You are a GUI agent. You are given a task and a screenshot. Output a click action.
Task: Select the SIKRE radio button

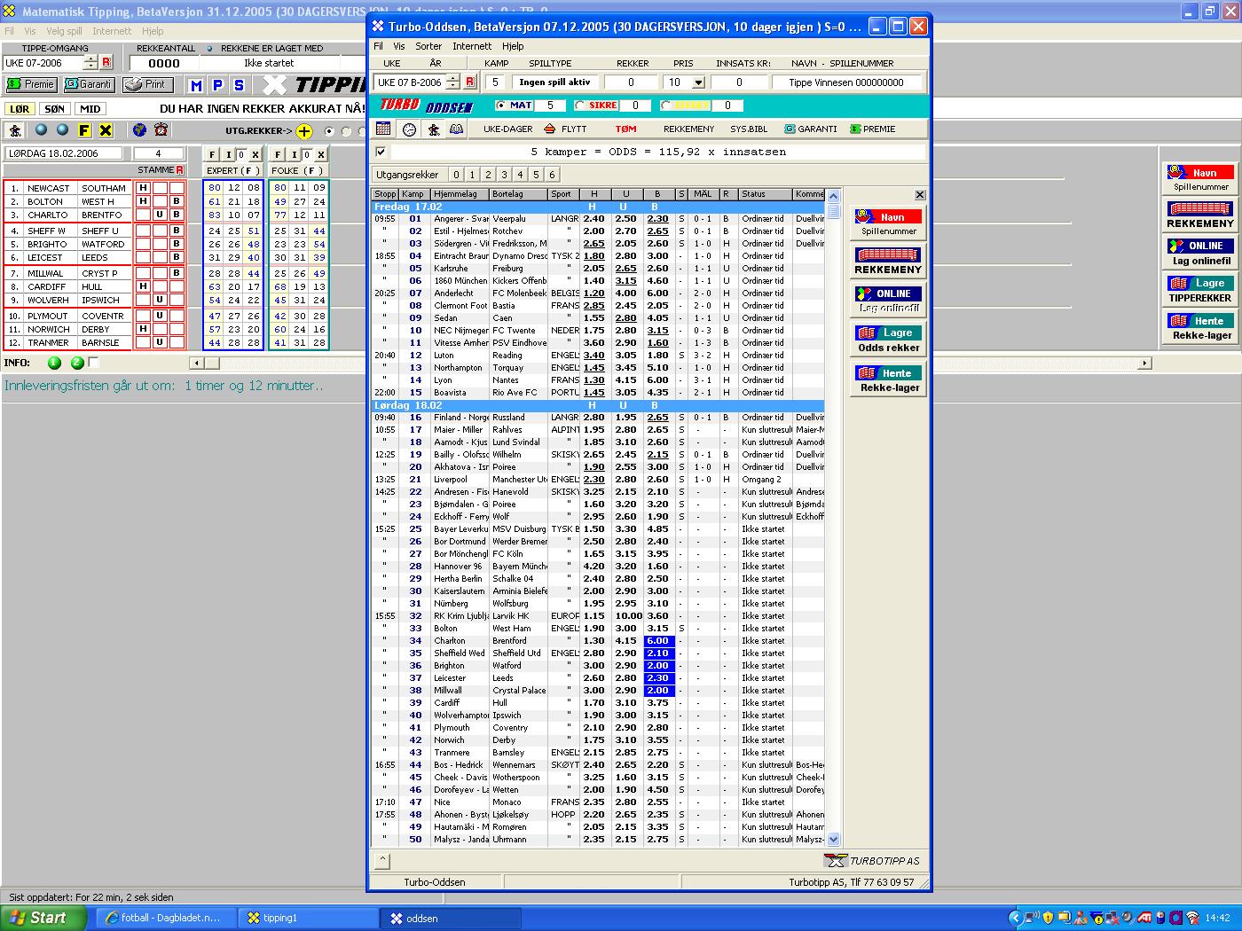(x=580, y=106)
